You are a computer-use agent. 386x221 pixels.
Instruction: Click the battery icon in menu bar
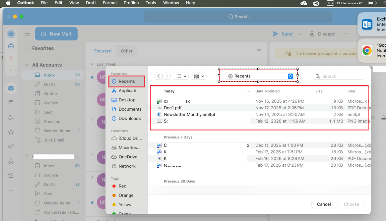click(x=372, y=3)
